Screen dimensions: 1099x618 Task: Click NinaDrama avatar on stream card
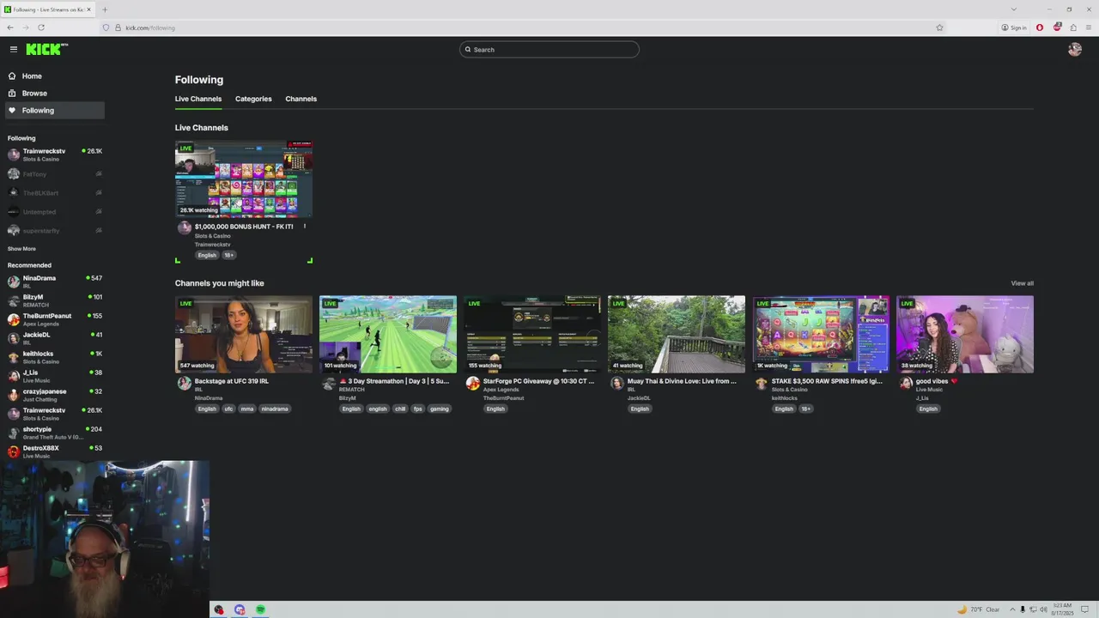click(184, 383)
